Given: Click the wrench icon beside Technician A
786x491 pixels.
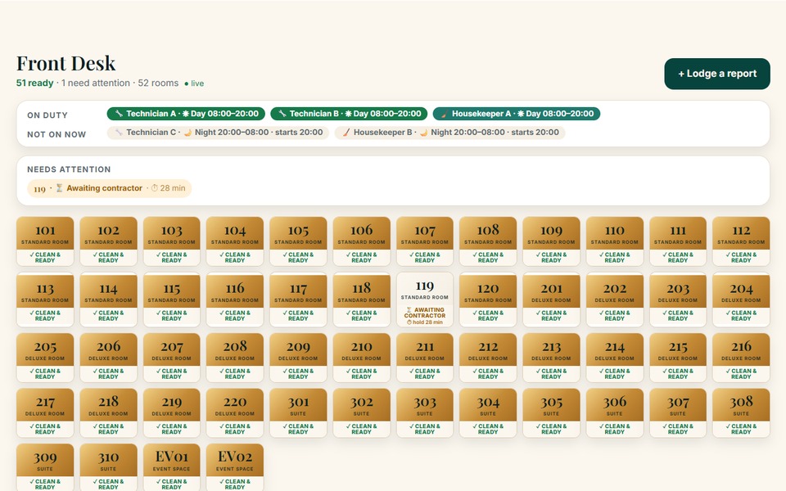Looking at the screenshot, I should tap(119, 114).
